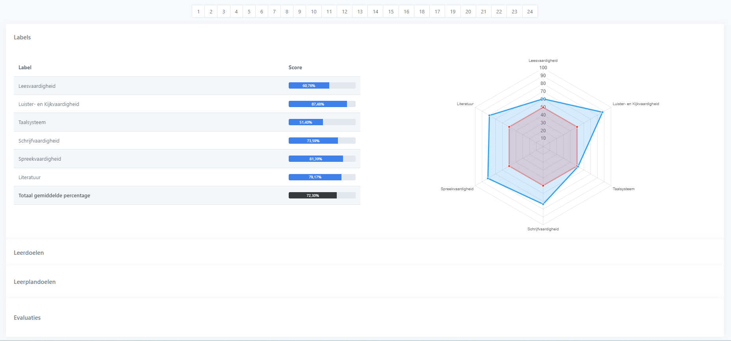Screen dimensions: 731x341
Task: Open the last page, number 24
Action: (x=530, y=12)
